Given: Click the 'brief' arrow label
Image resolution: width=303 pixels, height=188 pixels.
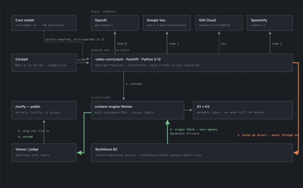Looking at the screenshot, I should tap(82, 60).
